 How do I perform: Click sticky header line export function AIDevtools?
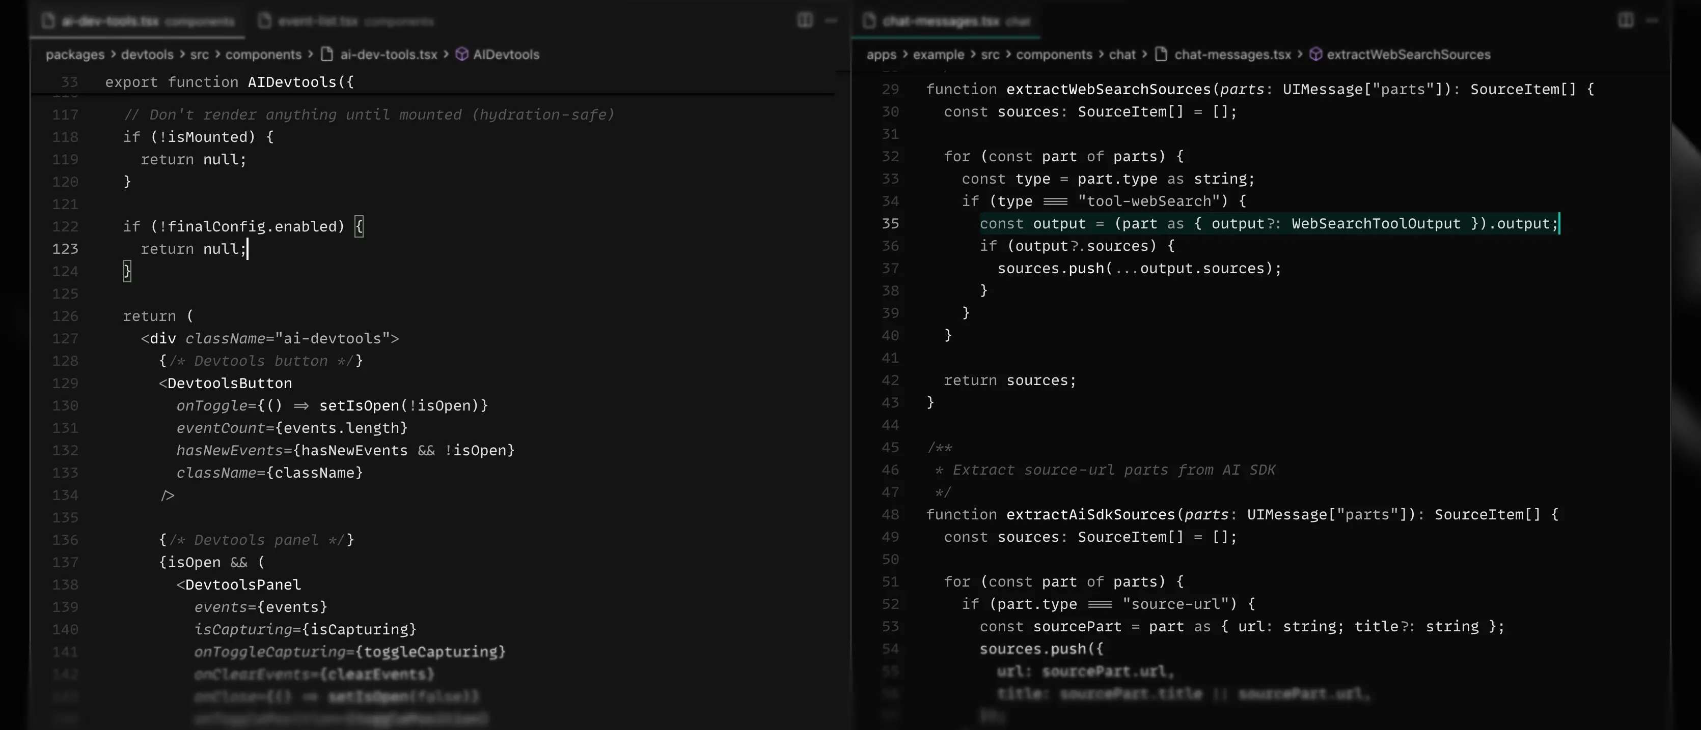(229, 82)
